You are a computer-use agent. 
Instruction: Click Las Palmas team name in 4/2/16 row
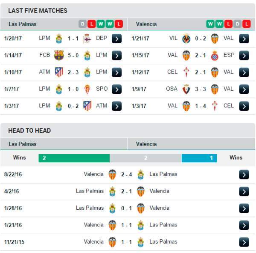[90, 191]
